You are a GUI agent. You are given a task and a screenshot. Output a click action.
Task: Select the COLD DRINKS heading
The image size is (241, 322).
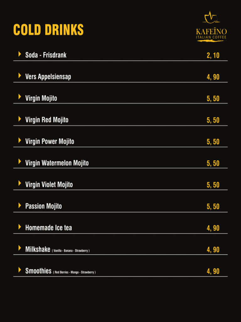tap(48, 30)
